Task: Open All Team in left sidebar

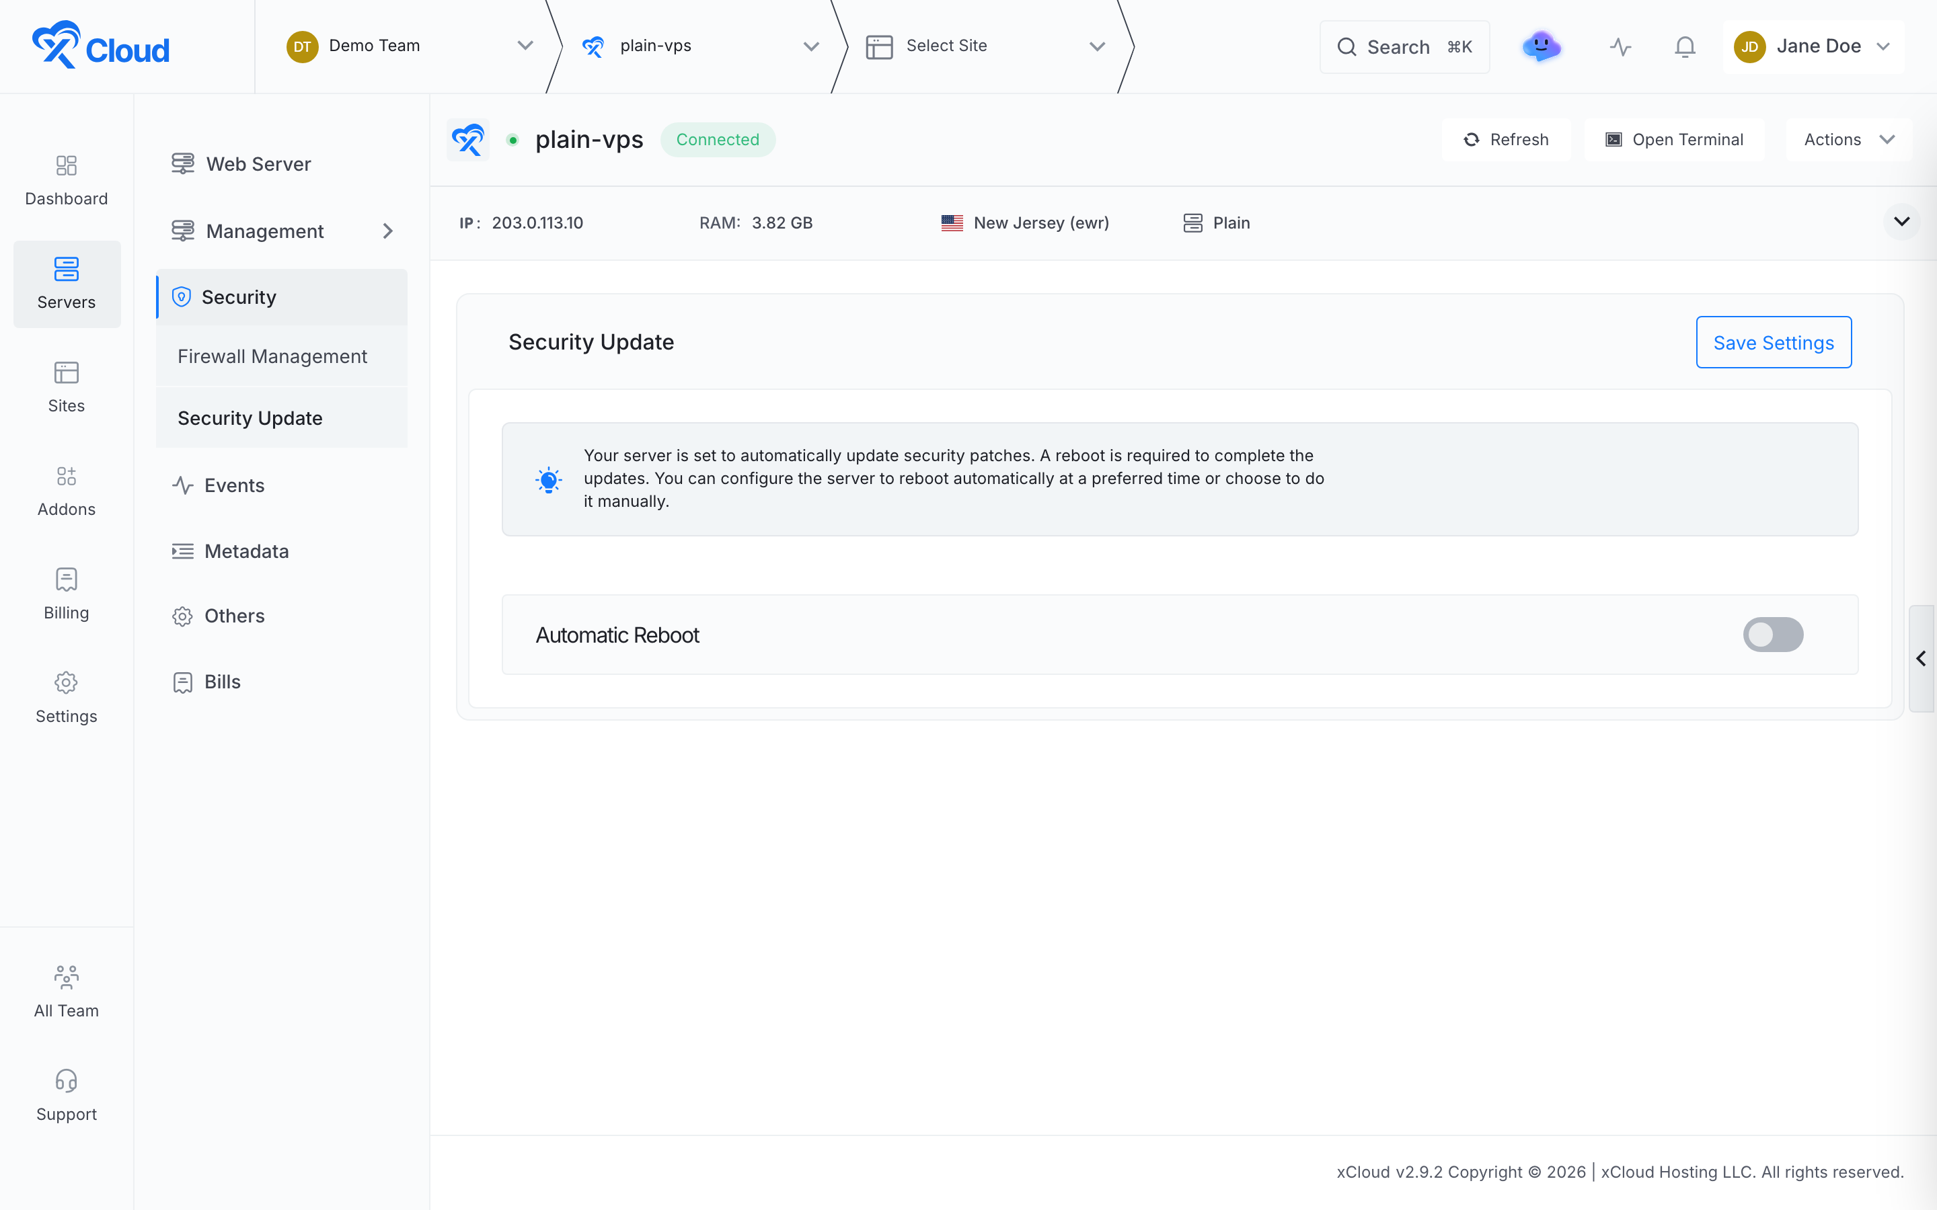Action: tap(67, 992)
